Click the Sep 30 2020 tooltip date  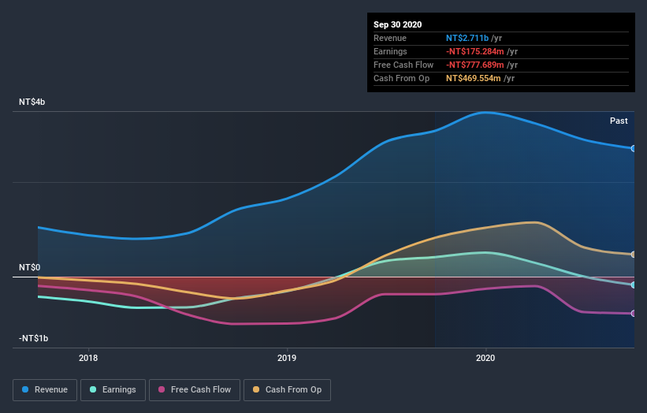[x=397, y=24]
